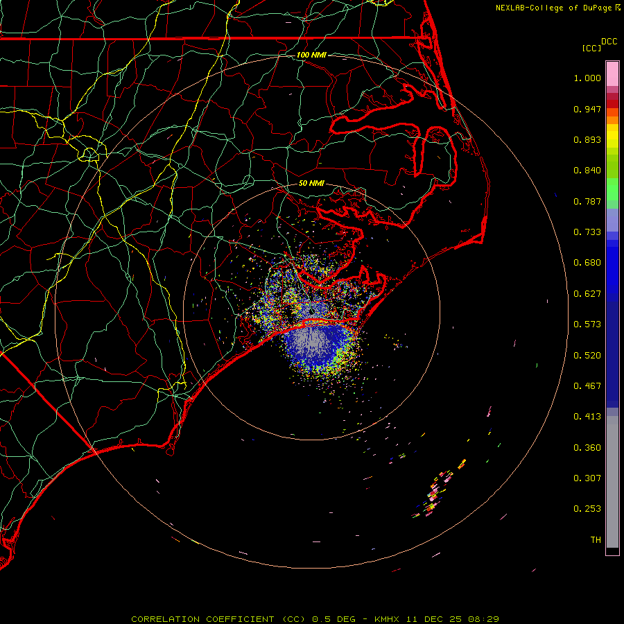Screen dimensions: 624x624
Task: Click the 0.253 scale value
Action: (x=587, y=509)
